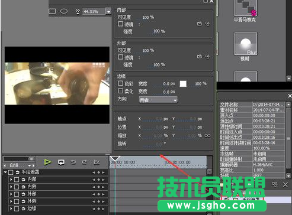Click effects panel scroll-down arrow
This screenshot has height=215, width=292.
288,78
